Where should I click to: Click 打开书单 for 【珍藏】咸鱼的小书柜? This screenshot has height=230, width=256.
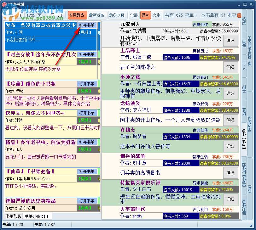(x=87, y=83)
